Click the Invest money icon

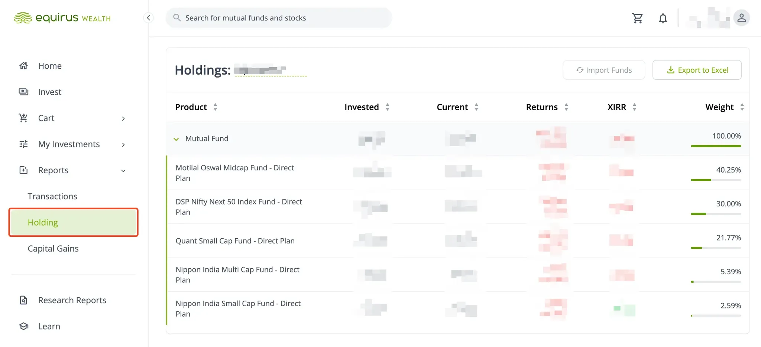pos(23,92)
